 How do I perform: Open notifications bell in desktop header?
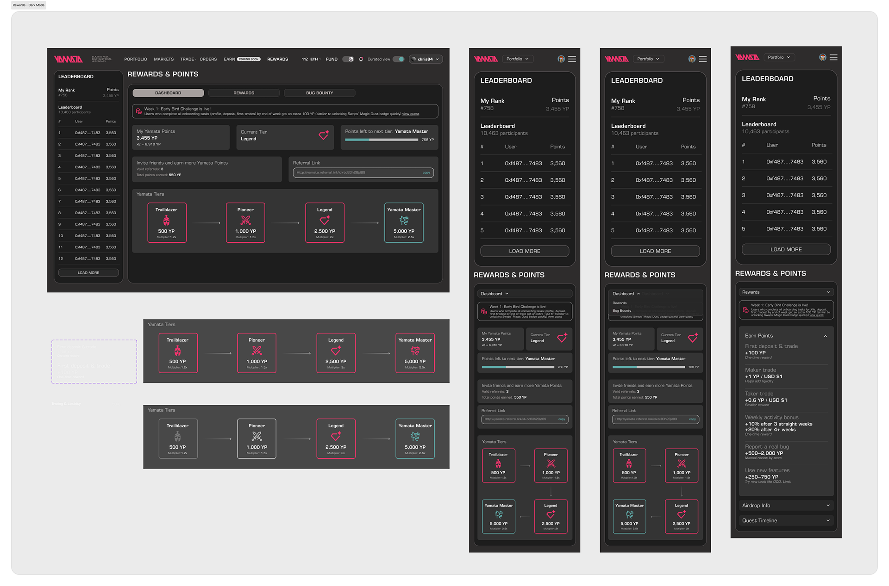361,59
